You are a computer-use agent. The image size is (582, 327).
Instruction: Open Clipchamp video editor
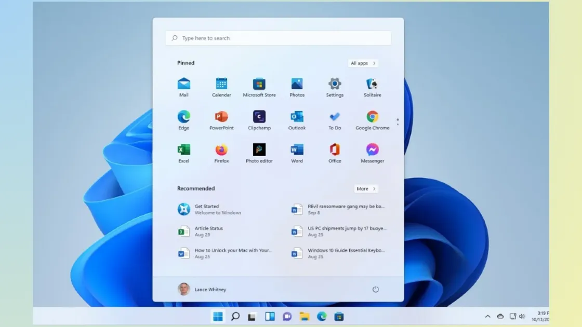259,118
